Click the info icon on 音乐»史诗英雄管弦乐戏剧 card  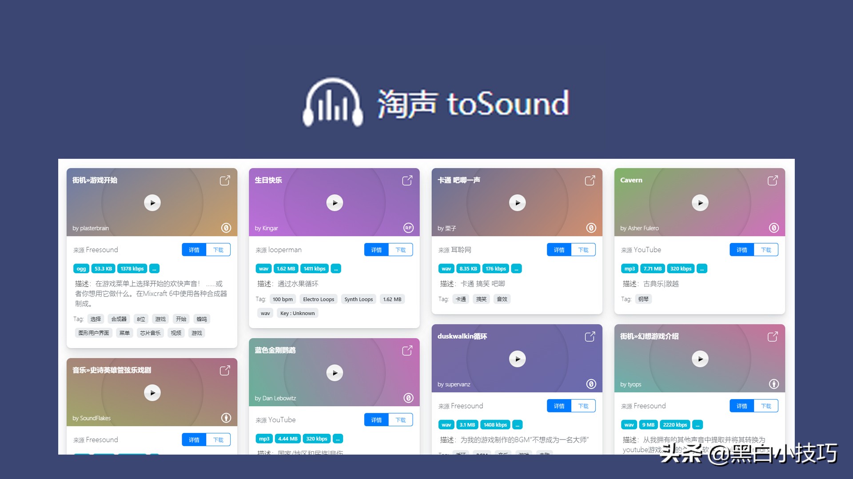(226, 418)
